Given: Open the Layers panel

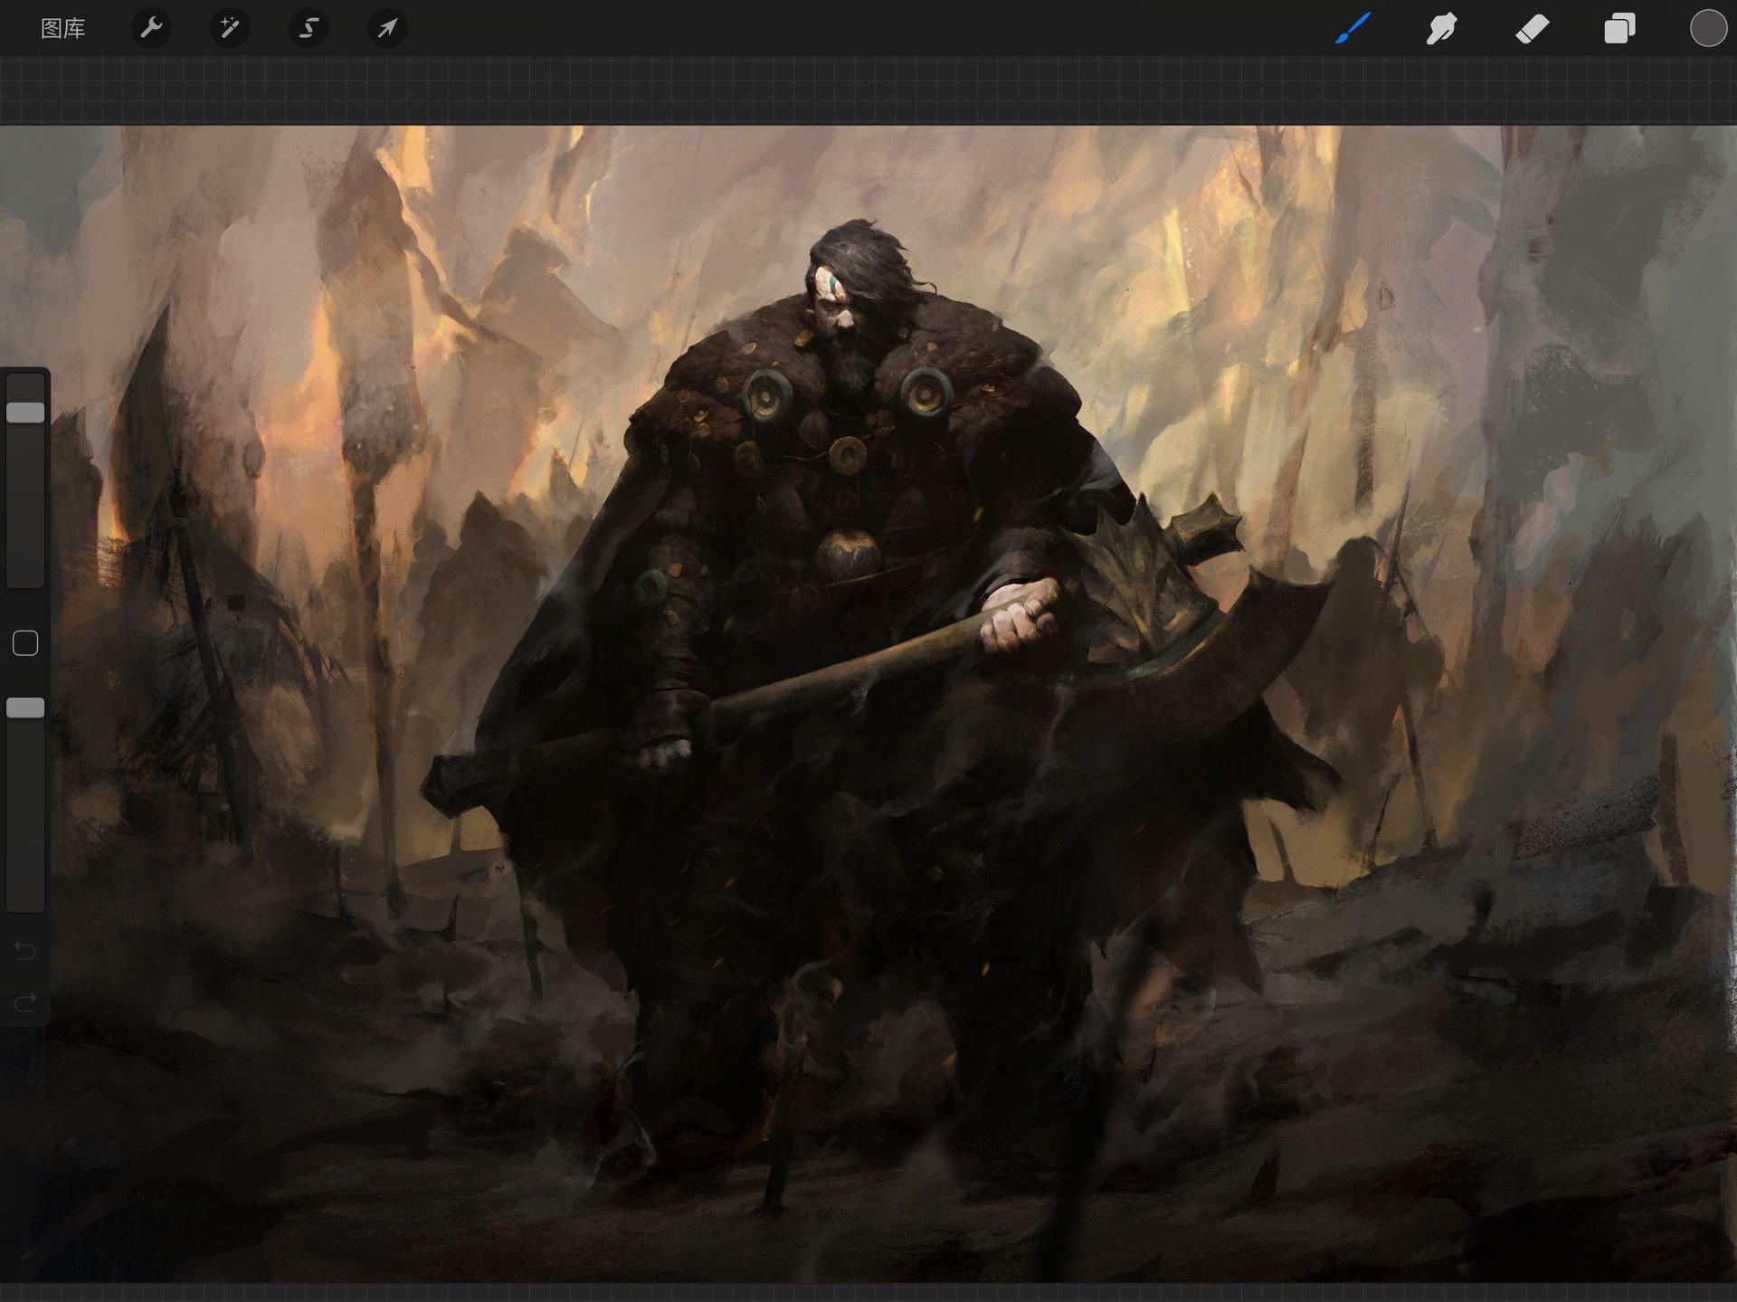Looking at the screenshot, I should [x=1619, y=29].
